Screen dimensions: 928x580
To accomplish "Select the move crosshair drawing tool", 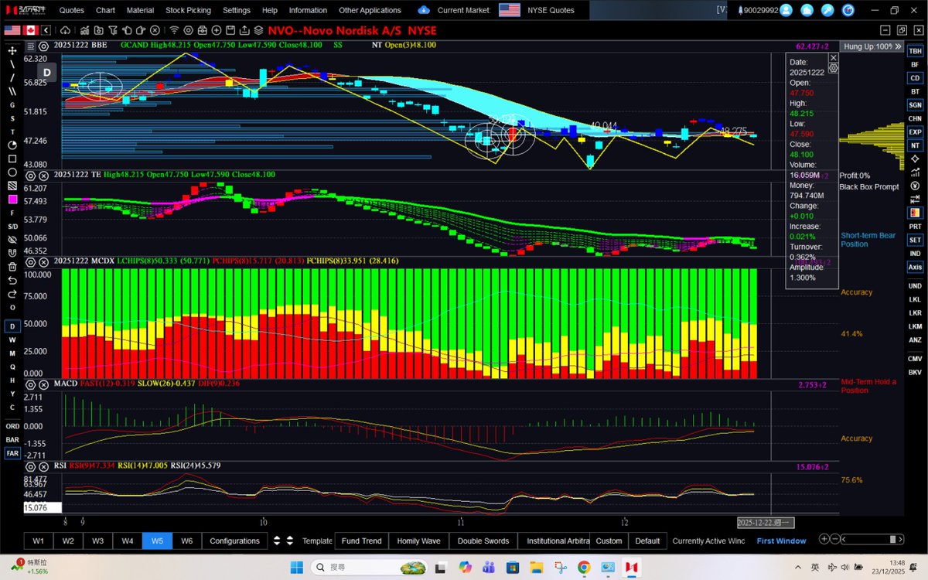I will pos(12,50).
